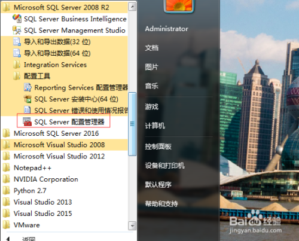Open the Visual Studio 2015 folder
299x241 pixels.
pos(64,213)
